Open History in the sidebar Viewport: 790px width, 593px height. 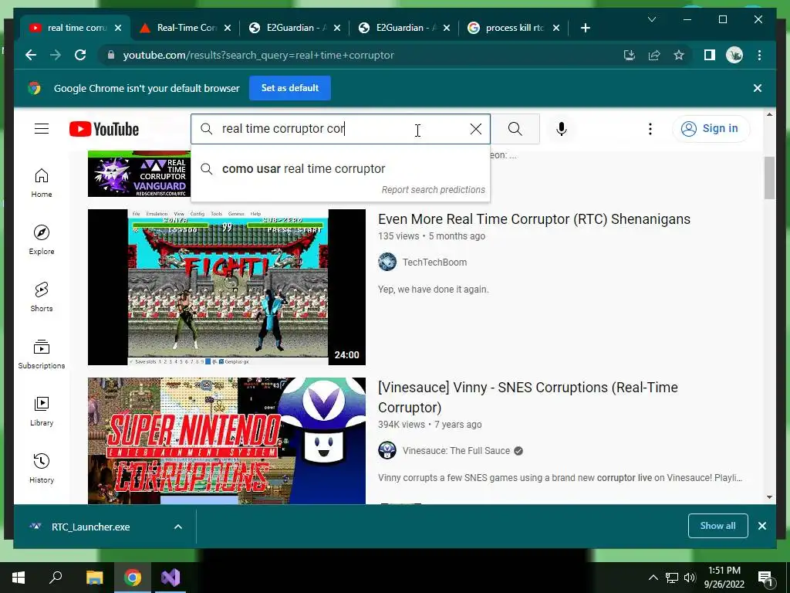[x=42, y=469]
